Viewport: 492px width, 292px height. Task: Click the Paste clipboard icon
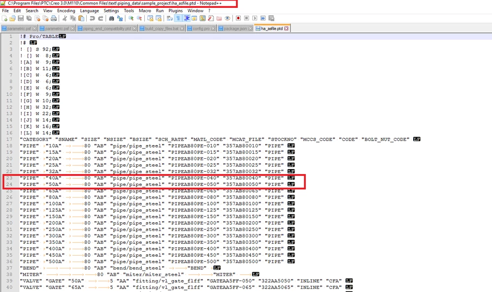(81, 18)
